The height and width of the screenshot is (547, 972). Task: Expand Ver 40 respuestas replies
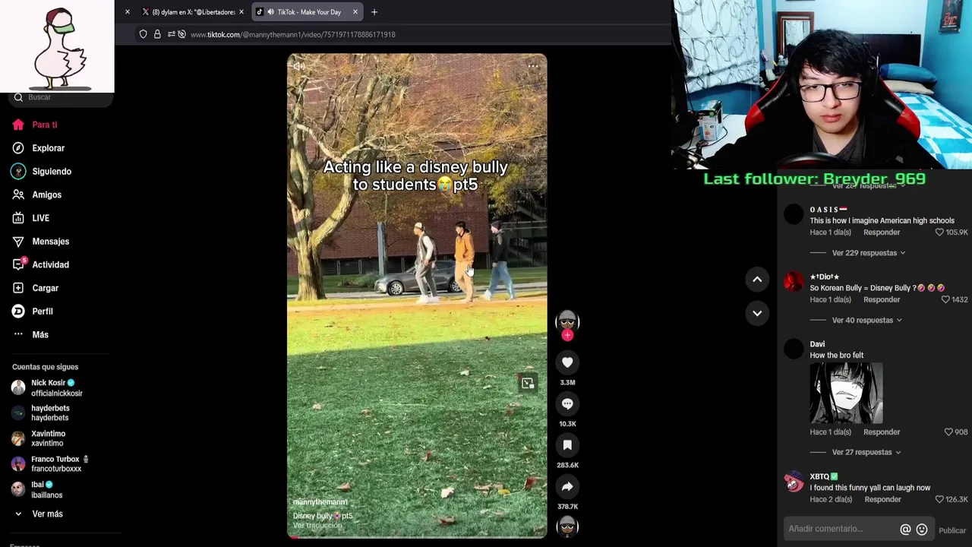(x=866, y=320)
